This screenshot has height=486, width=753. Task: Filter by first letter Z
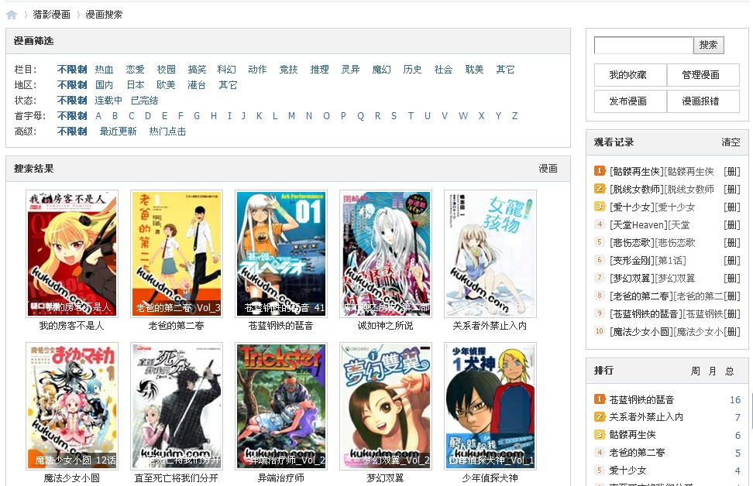(x=515, y=115)
